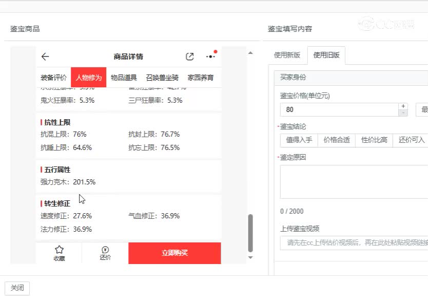This screenshot has height=300, width=428.
Task: Increase the 鉴宝价格 with the plus stepper
Action: point(403,106)
